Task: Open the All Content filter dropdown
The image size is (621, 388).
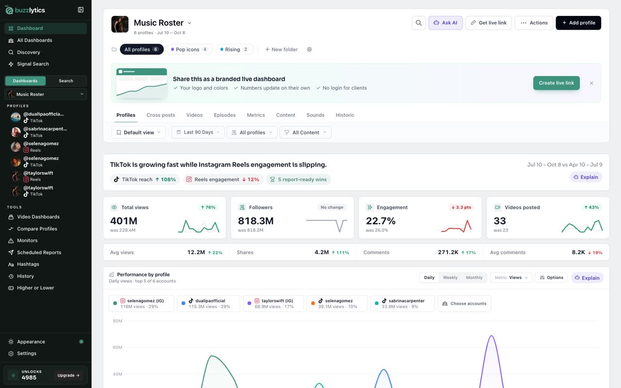Action: pyautogui.click(x=306, y=132)
